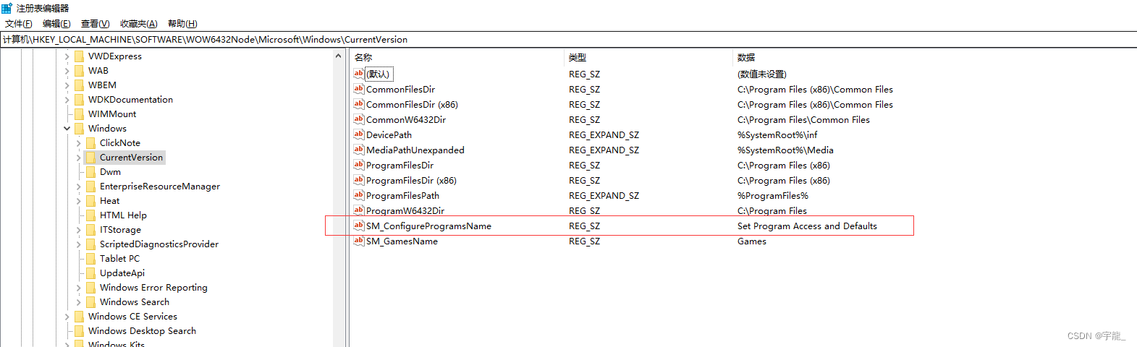Screen dimensions: 1137x347
Task: Click the ProgramW6432Dir value icon
Action: tap(358, 210)
